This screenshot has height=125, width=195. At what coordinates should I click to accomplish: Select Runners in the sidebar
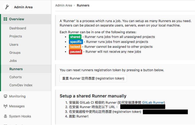[16, 69]
